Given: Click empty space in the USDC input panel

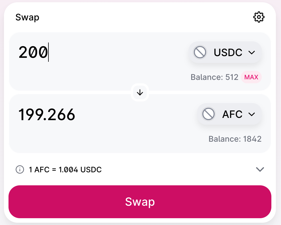Looking at the screenshot, I should (99, 77).
